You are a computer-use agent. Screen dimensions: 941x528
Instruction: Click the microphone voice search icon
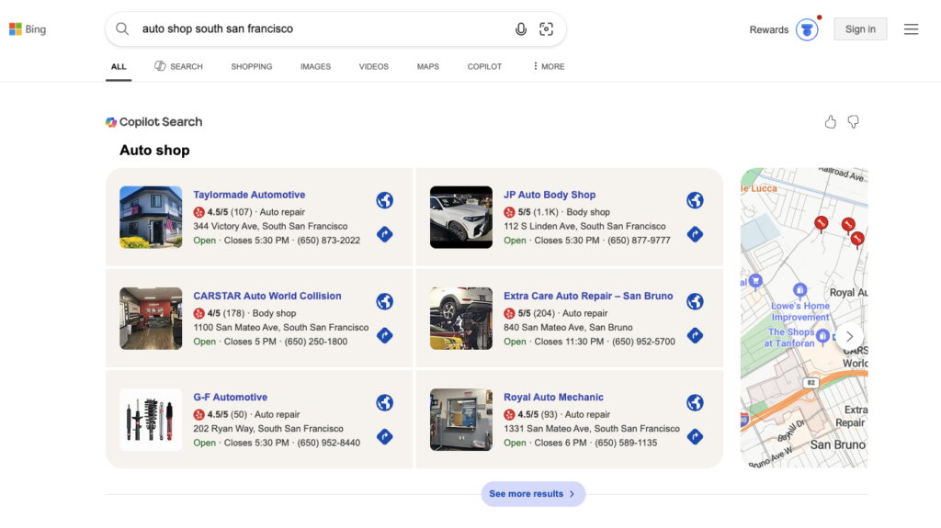point(521,29)
